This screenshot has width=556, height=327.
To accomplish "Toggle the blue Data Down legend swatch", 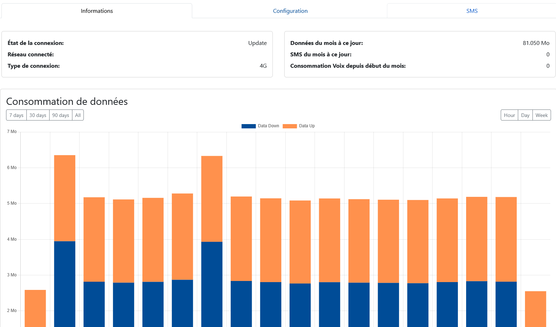I will pos(249,126).
